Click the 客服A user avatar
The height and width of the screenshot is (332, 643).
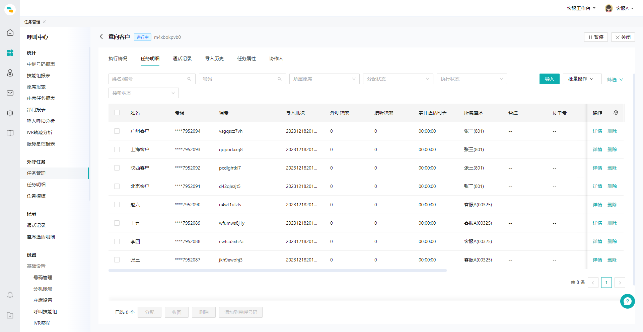click(x=609, y=8)
